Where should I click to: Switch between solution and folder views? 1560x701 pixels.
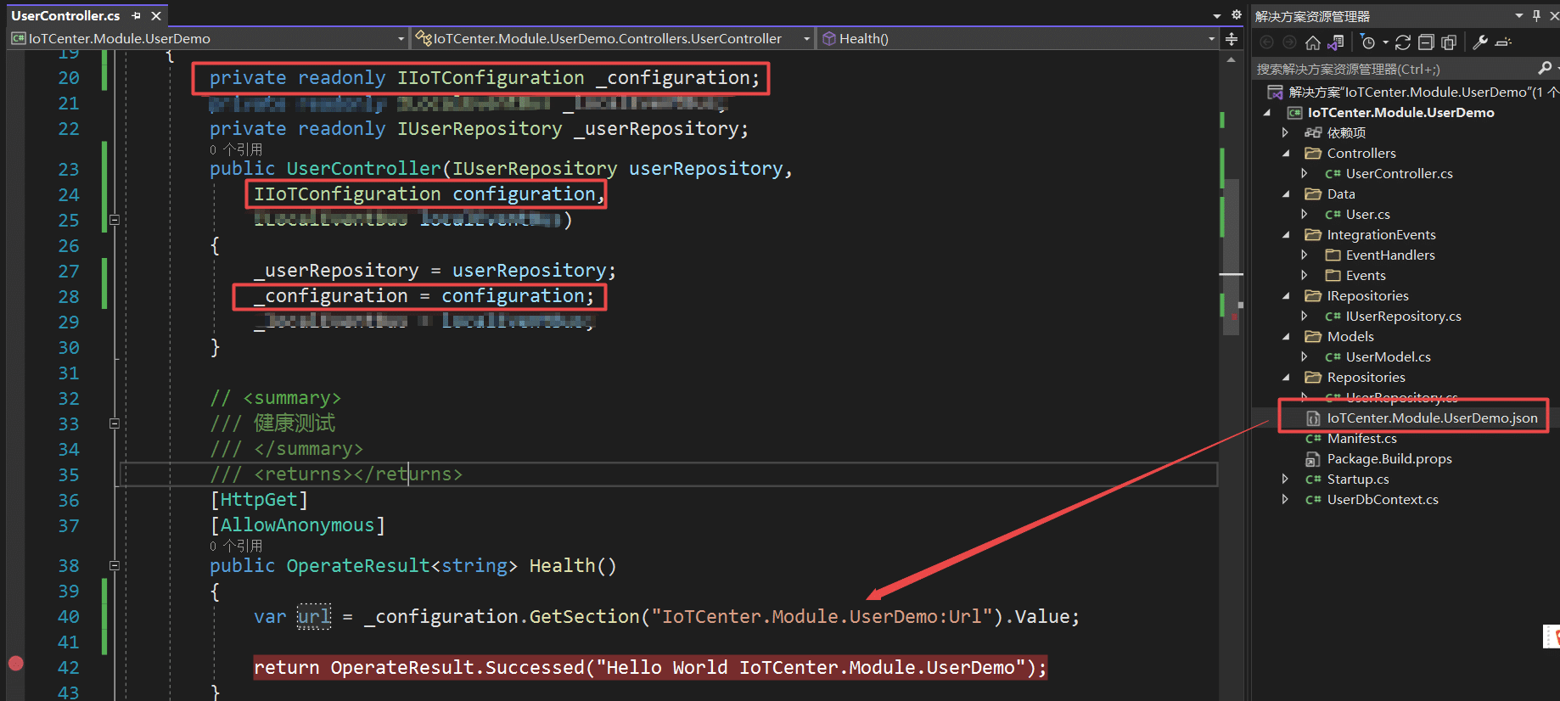[x=1335, y=42]
